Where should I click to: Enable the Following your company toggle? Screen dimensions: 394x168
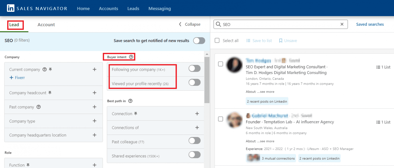[x=194, y=68]
